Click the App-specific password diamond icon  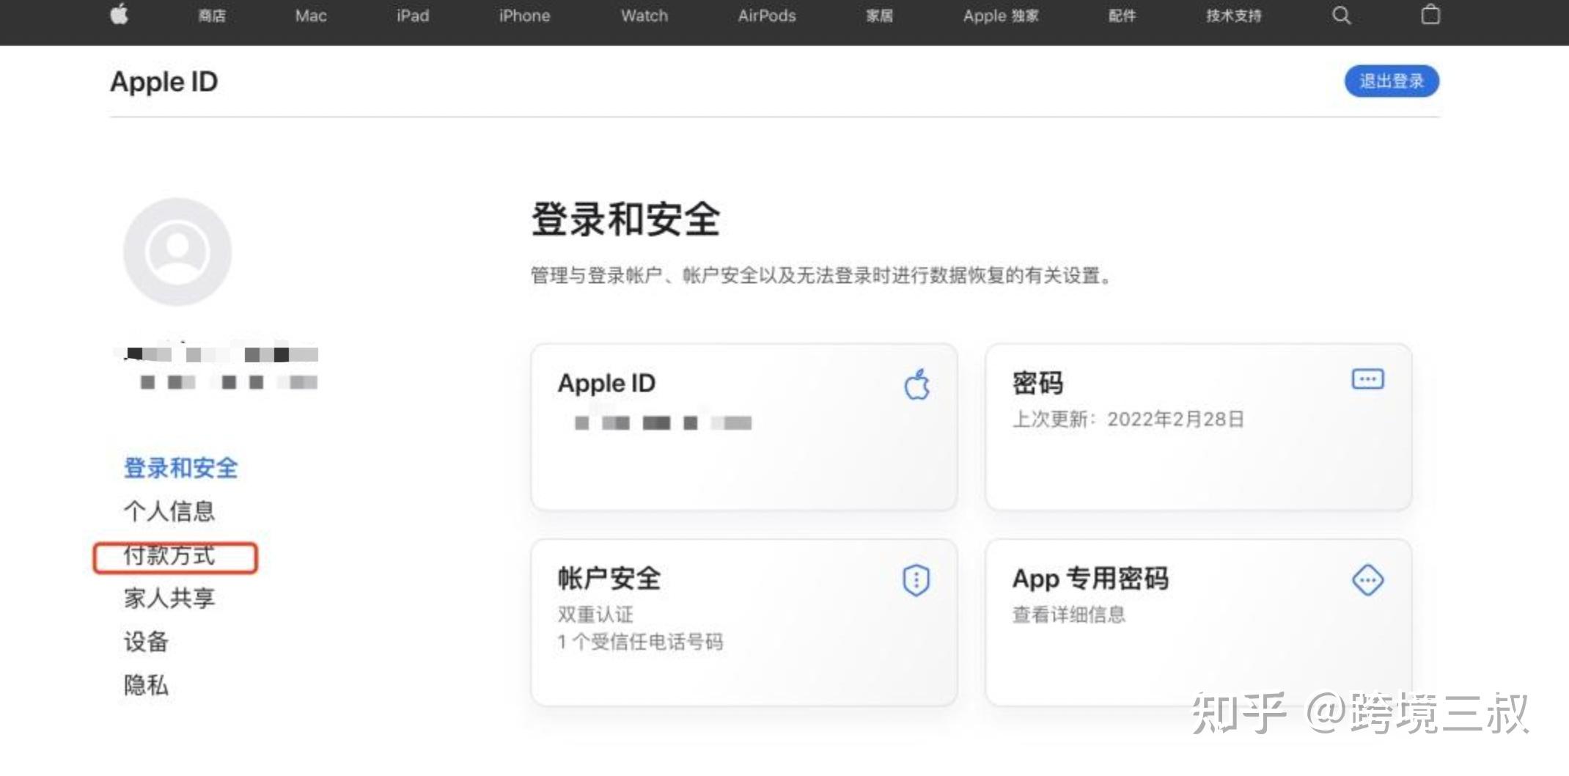1367,580
